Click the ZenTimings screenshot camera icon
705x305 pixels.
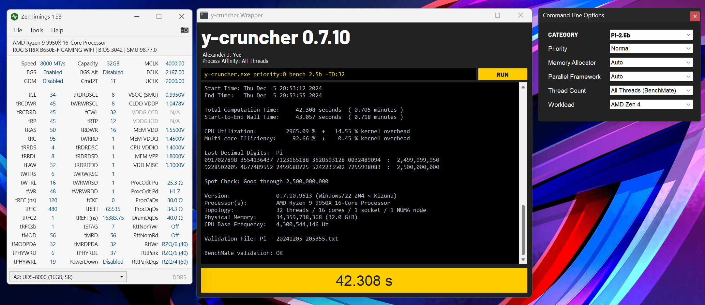(x=185, y=30)
